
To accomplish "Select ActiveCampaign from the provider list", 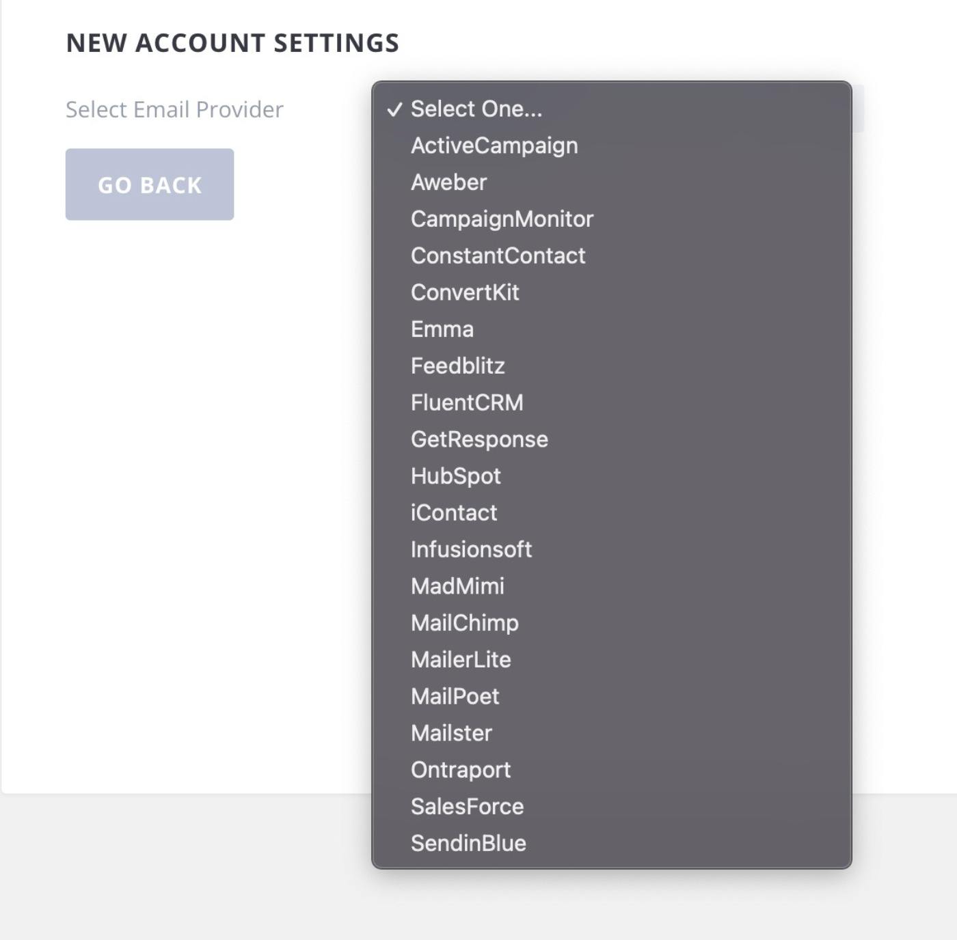I will [x=612, y=146].
